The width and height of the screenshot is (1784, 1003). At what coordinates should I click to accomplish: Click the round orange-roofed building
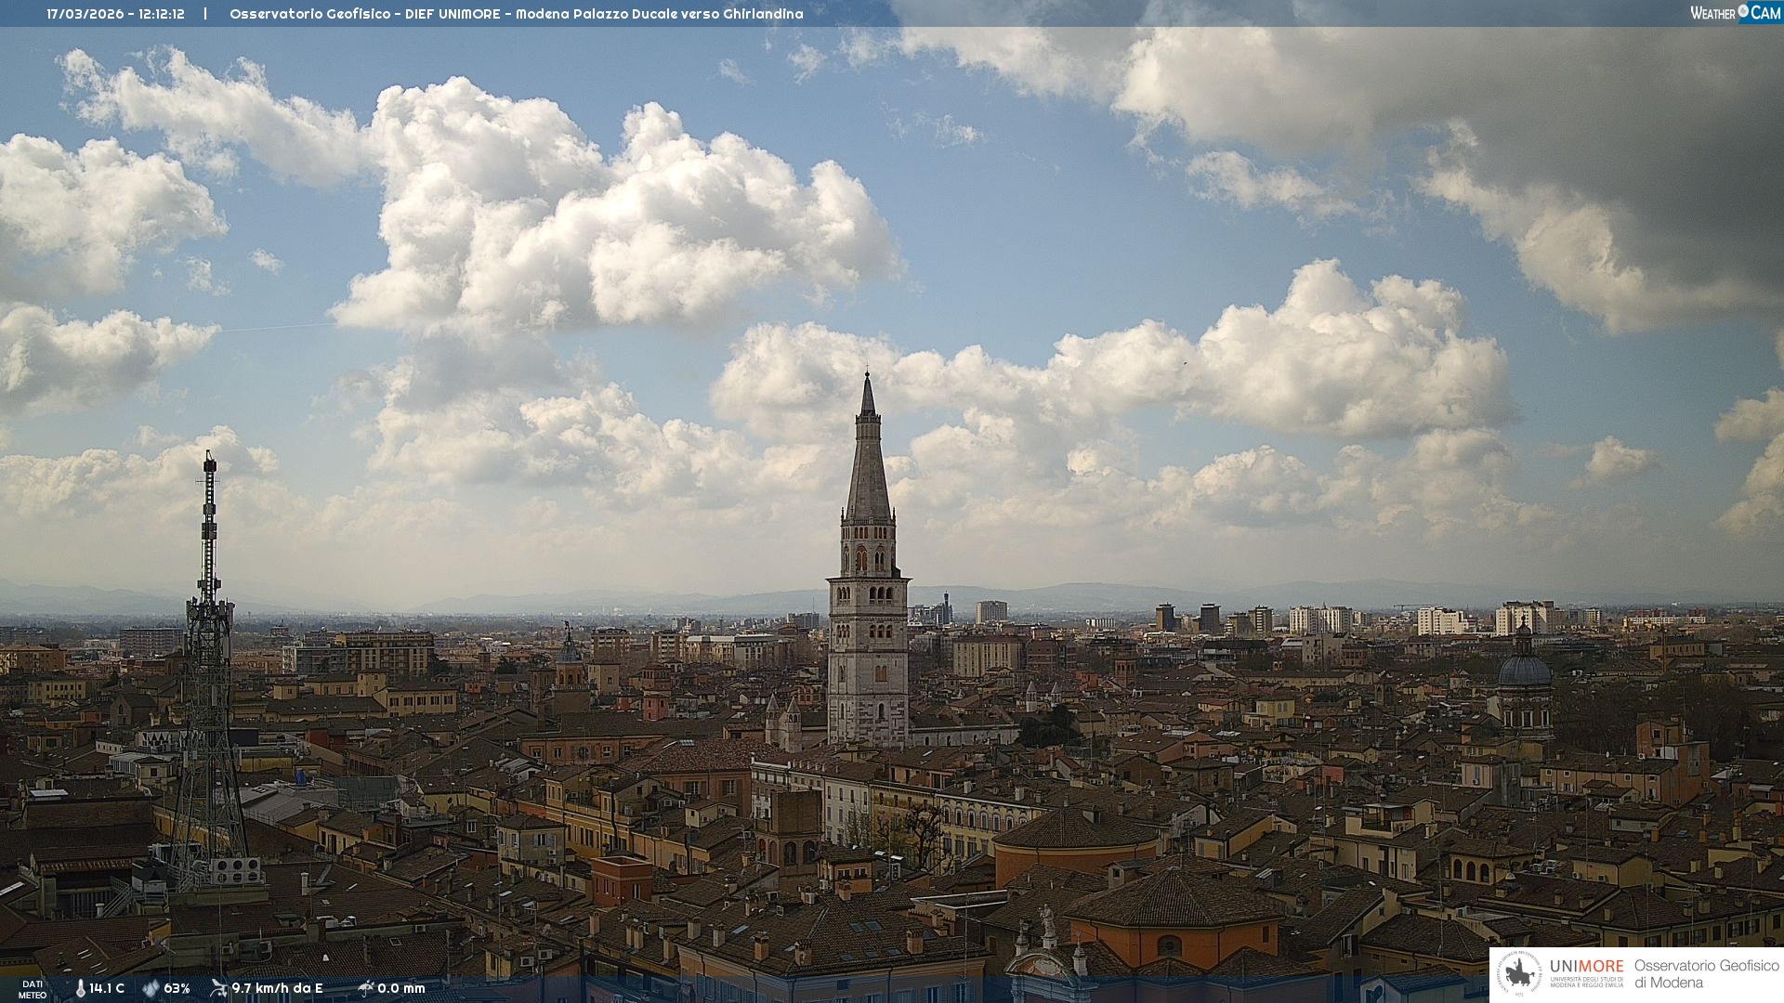pos(1076,840)
